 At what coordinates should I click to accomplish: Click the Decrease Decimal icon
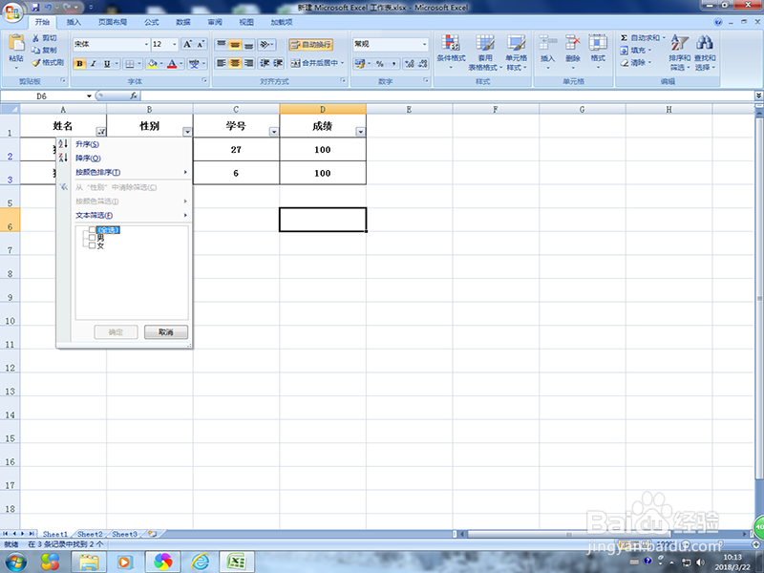[422, 63]
